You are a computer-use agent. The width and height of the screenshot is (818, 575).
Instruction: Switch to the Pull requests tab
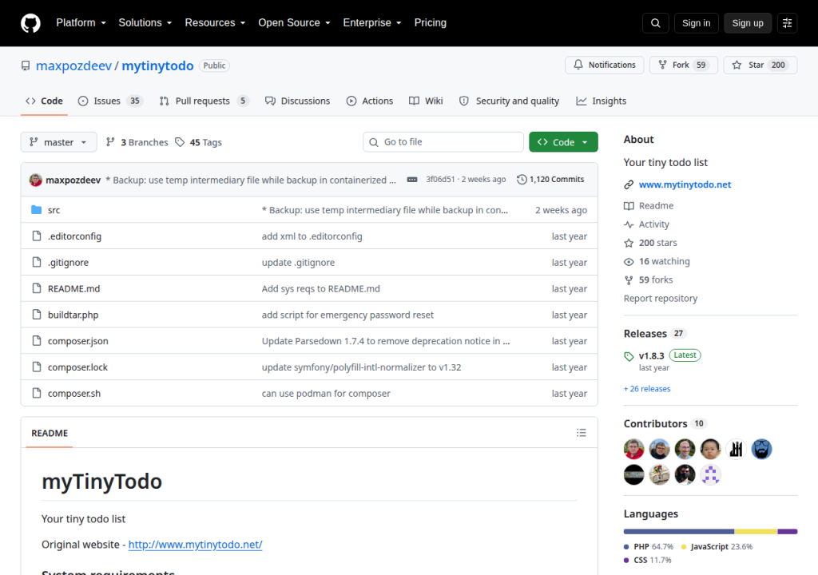point(203,101)
